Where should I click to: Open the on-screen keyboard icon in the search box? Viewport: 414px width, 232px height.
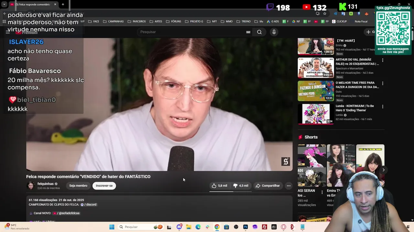click(248, 32)
